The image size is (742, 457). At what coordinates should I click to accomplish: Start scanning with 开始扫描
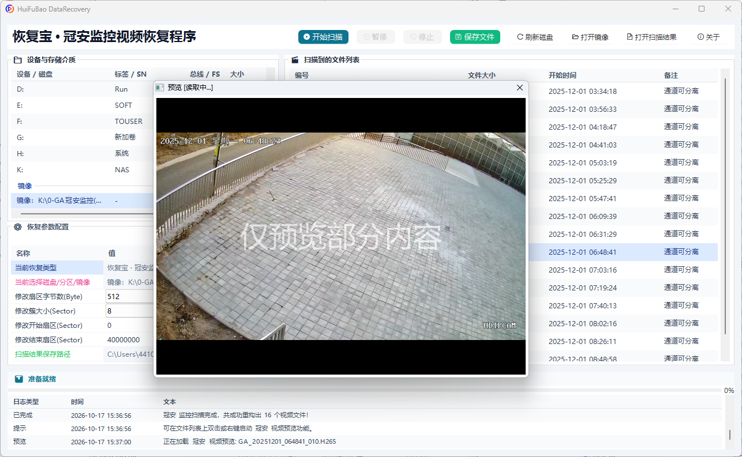tap(324, 37)
